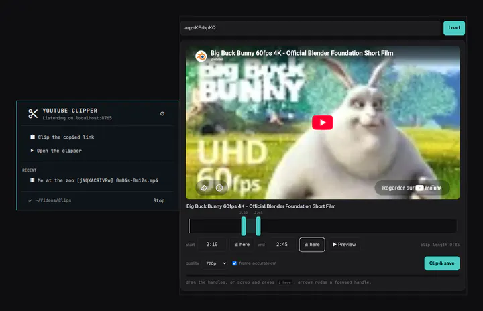Image resolution: width=483 pixels, height=311 pixels.
Task: Click the Preview button
Action: tap(344, 245)
